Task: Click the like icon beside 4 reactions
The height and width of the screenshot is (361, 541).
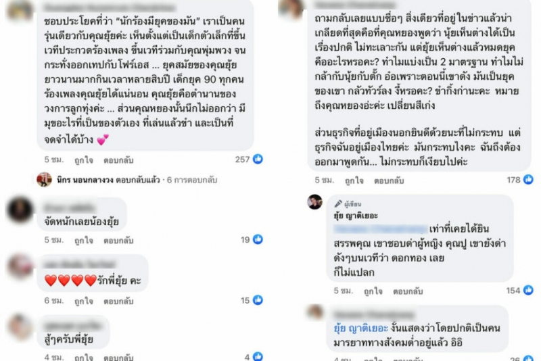Action: pyautogui.click(x=258, y=356)
